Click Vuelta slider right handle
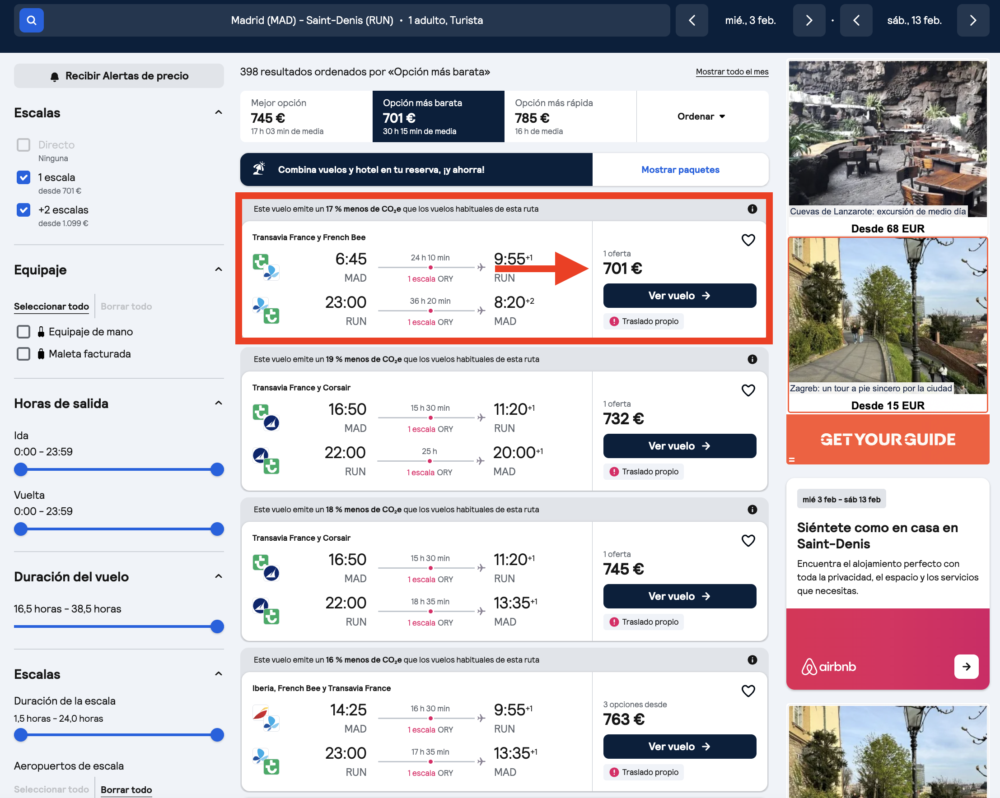1000x798 pixels. point(217,529)
